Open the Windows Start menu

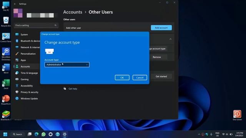[x=5, y=134]
